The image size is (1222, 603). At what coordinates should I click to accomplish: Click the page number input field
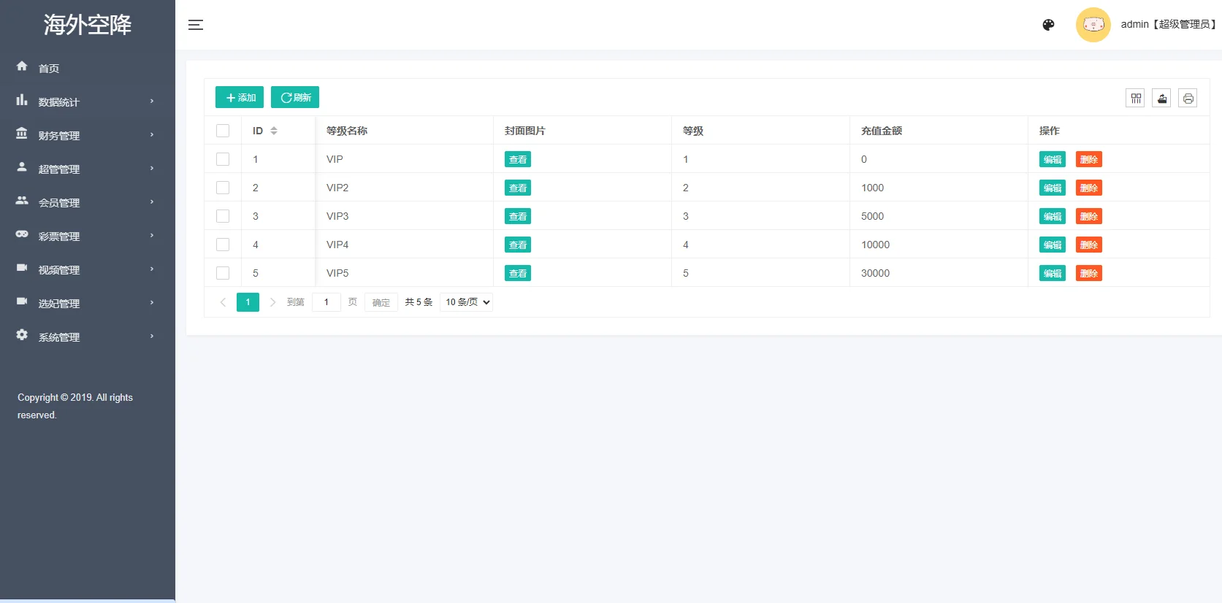point(326,302)
